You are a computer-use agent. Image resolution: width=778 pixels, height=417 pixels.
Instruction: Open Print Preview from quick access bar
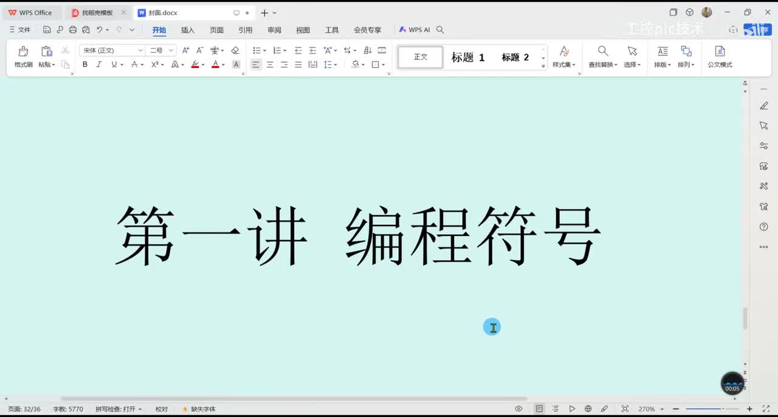tap(86, 30)
